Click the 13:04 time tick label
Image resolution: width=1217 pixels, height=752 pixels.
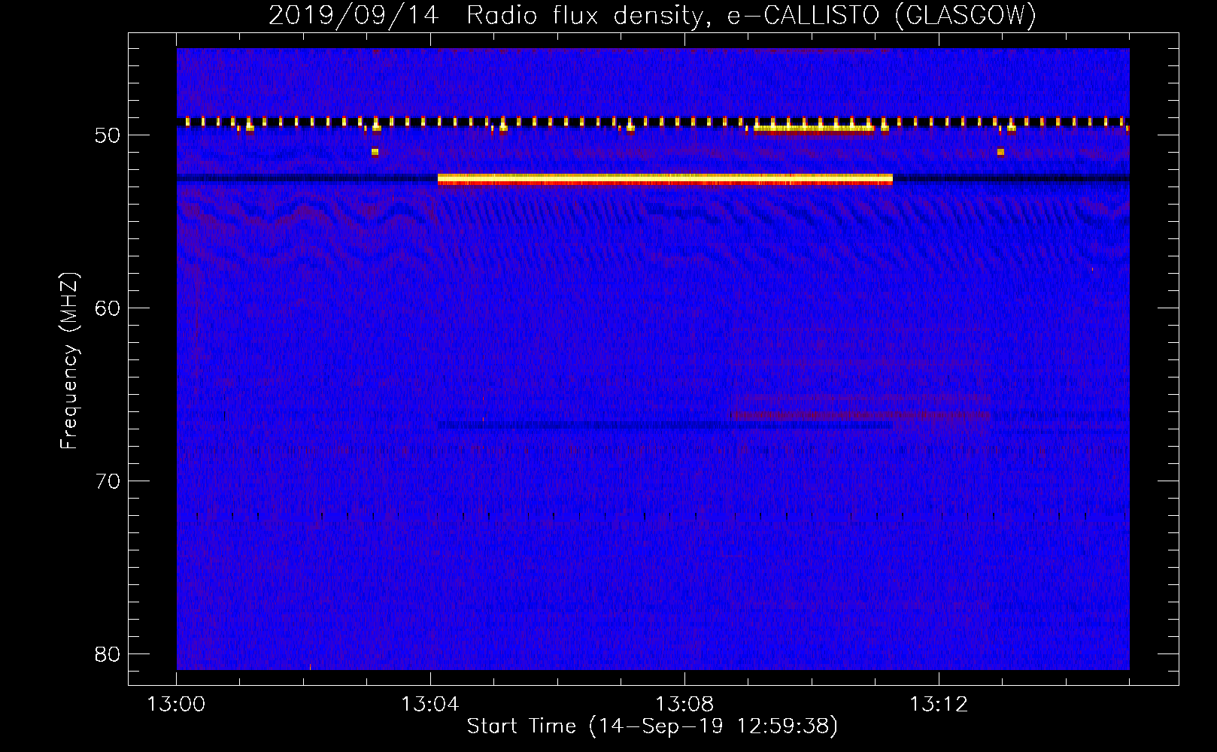click(x=430, y=705)
